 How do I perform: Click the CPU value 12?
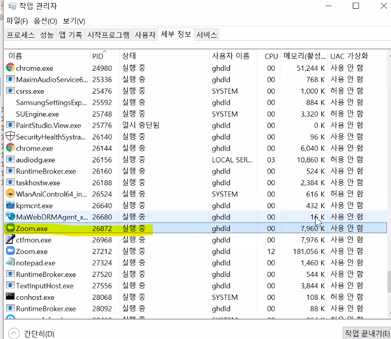coord(271,251)
